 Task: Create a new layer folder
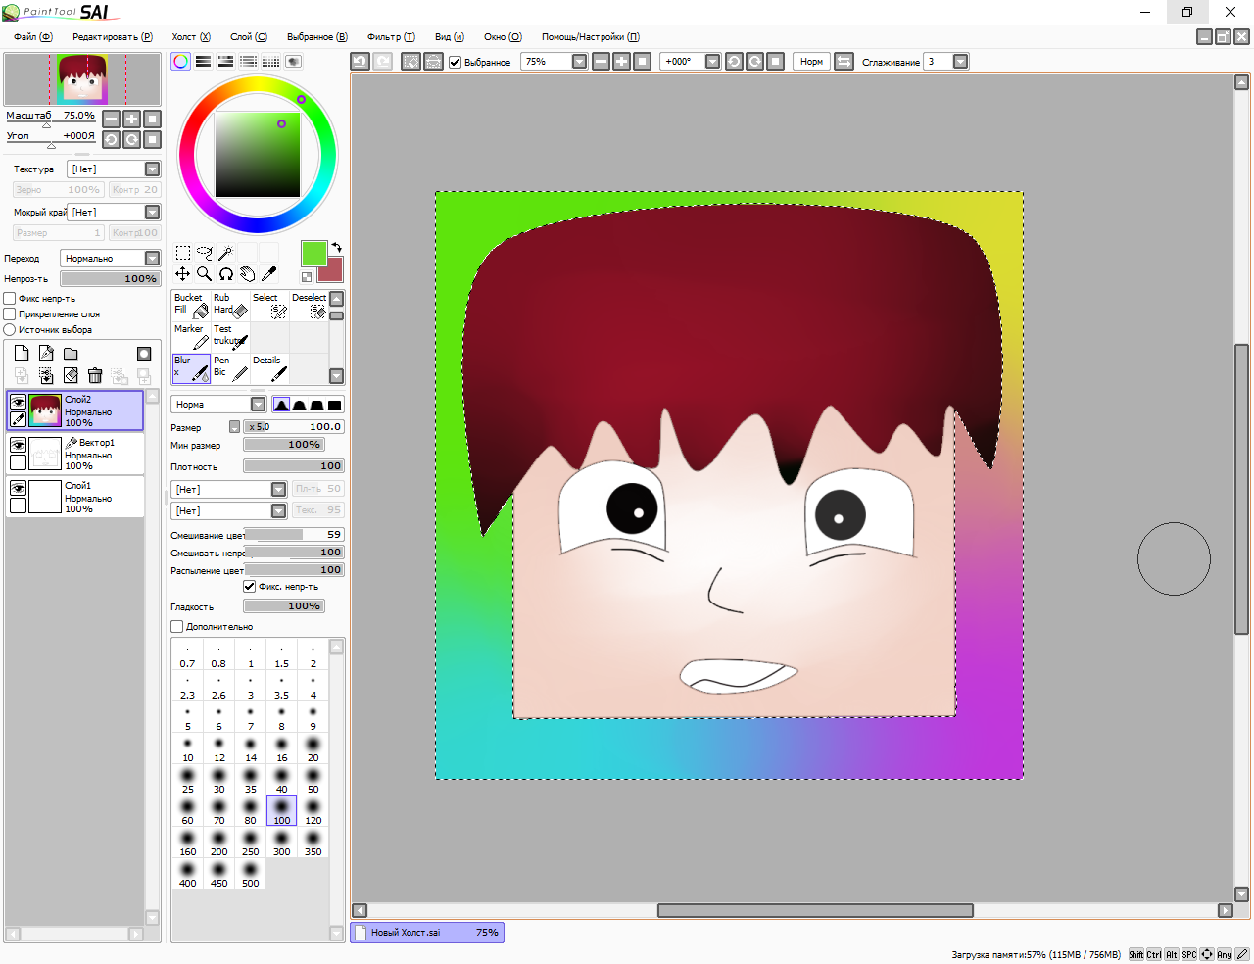71,354
